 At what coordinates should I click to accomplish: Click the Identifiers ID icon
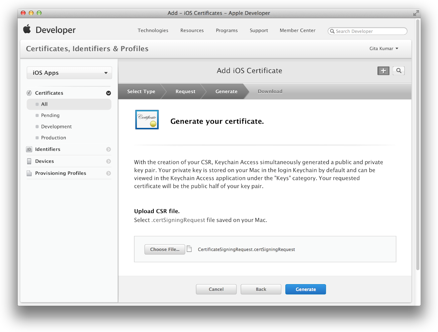pyautogui.click(x=29, y=149)
